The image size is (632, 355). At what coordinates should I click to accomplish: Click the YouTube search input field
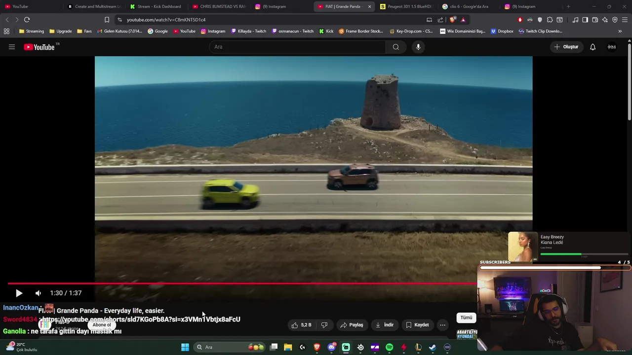[297, 47]
